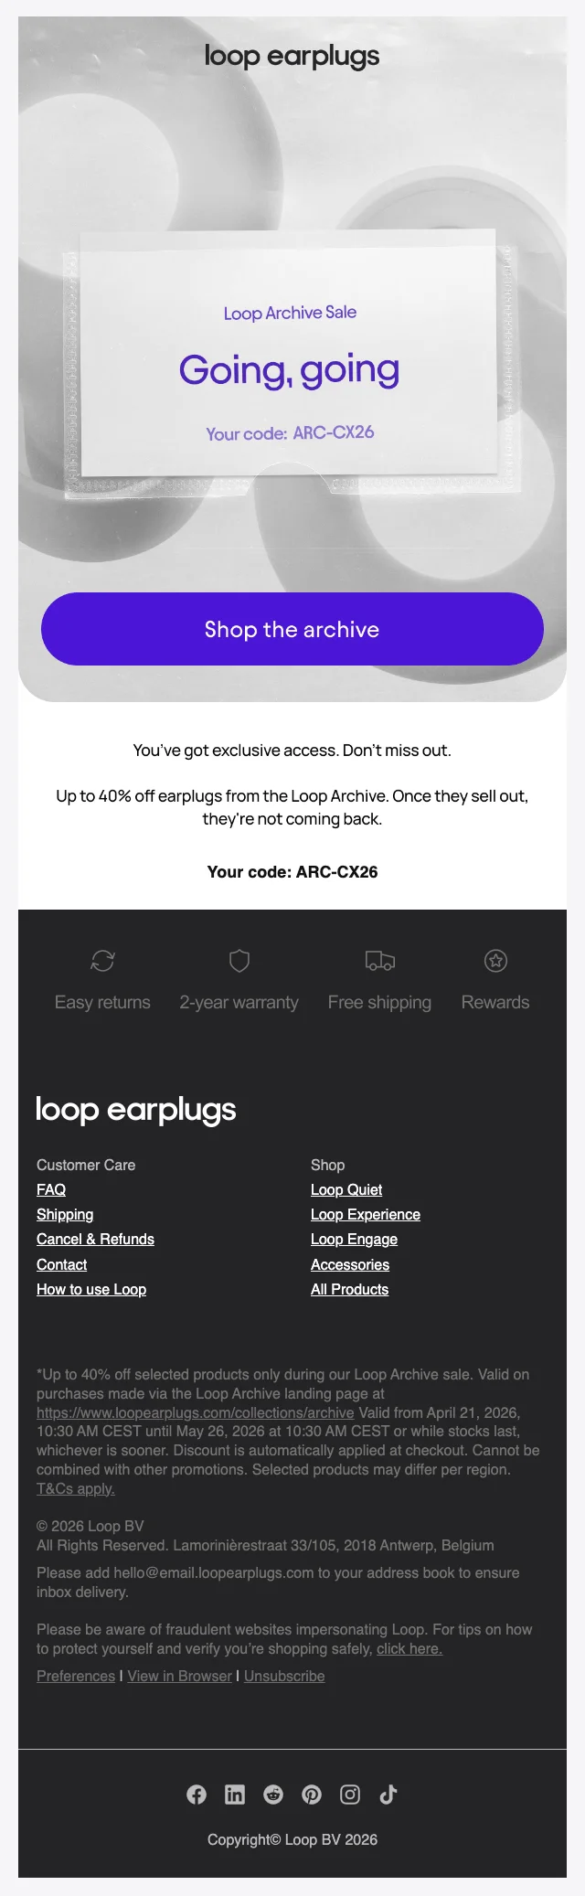The height and width of the screenshot is (1896, 585).
Task: Open the LinkedIn social icon
Action: pyautogui.click(x=235, y=1795)
